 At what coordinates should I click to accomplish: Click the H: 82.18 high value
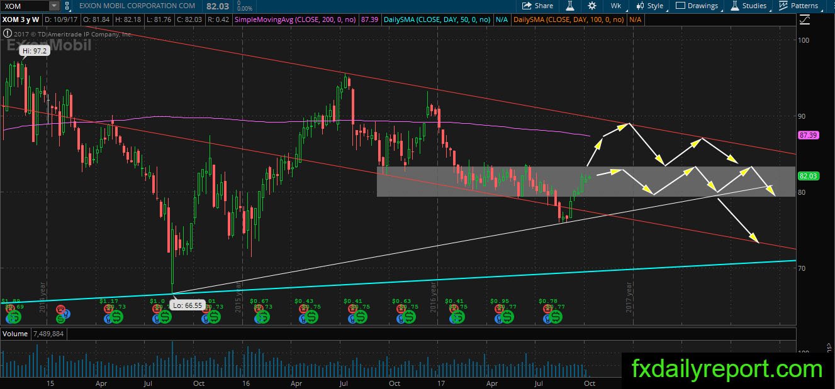128,19
